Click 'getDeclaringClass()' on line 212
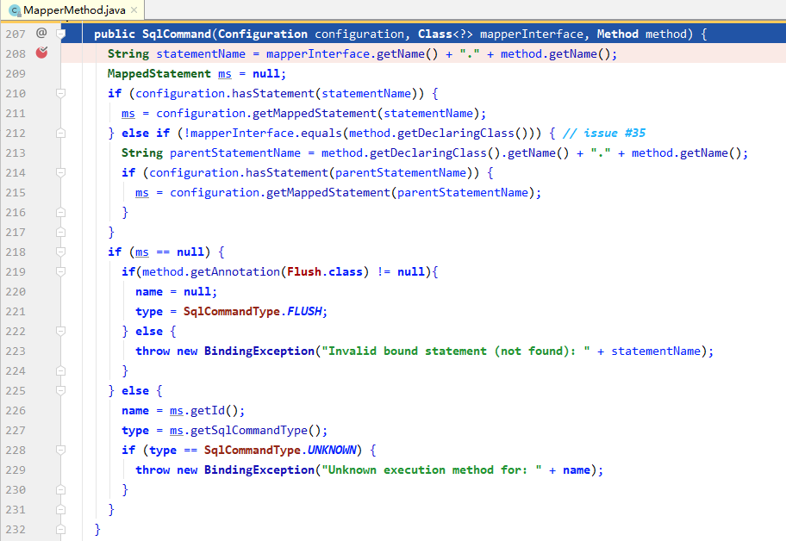This screenshot has height=541, width=786. coord(462,133)
